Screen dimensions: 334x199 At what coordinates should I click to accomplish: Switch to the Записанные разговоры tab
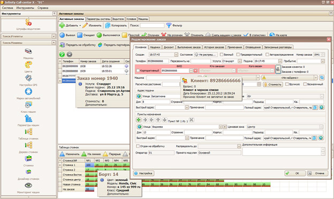pos(278,47)
